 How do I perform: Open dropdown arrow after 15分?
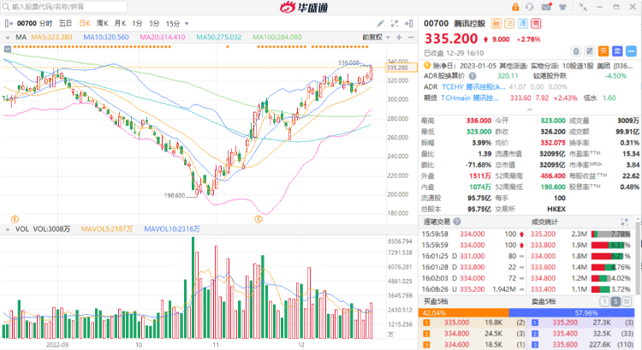187,24
